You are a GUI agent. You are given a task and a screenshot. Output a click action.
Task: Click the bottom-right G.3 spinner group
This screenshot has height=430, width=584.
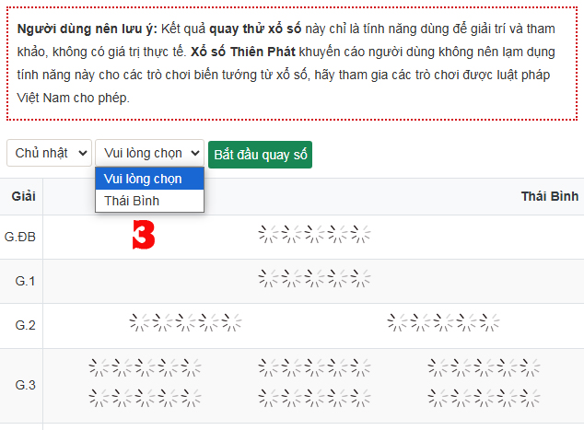pos(484,398)
